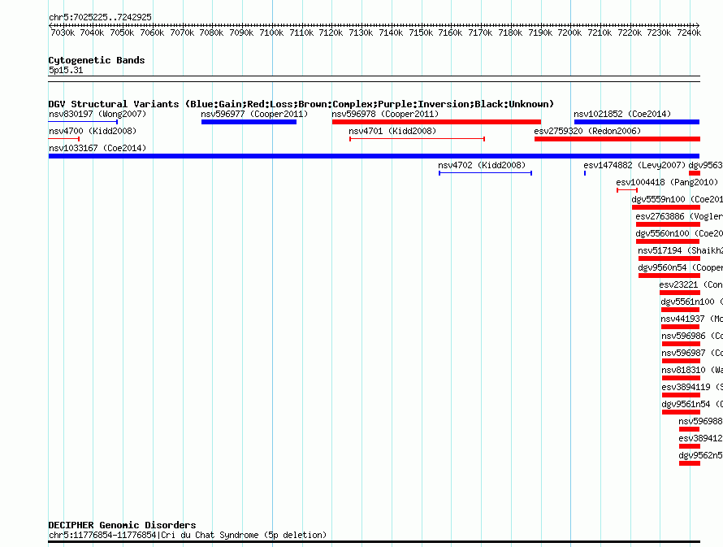
Task: Click the long blue nsv1033167 gain bar
Action: coord(374,156)
